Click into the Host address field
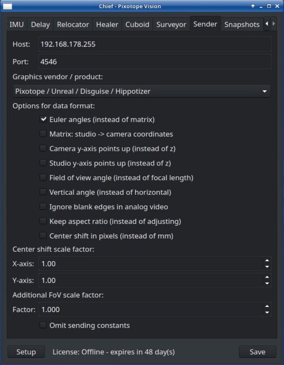 point(155,44)
